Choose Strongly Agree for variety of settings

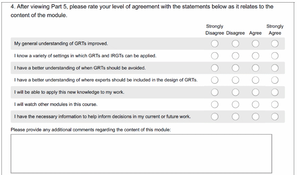click(x=275, y=56)
